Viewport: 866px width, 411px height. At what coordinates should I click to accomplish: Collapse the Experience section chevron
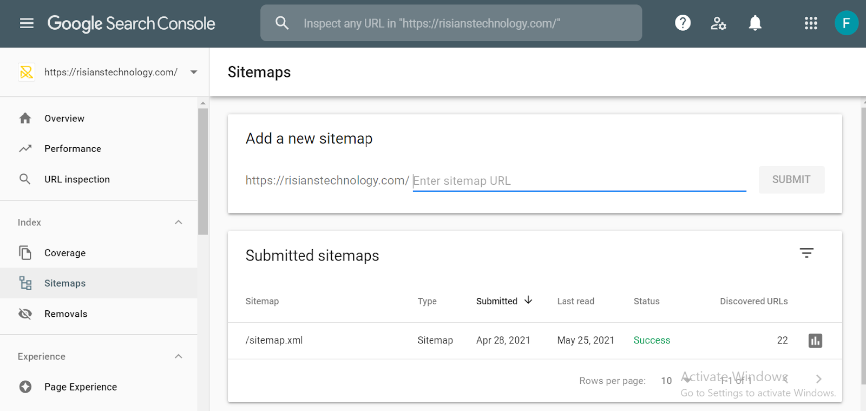tap(179, 356)
